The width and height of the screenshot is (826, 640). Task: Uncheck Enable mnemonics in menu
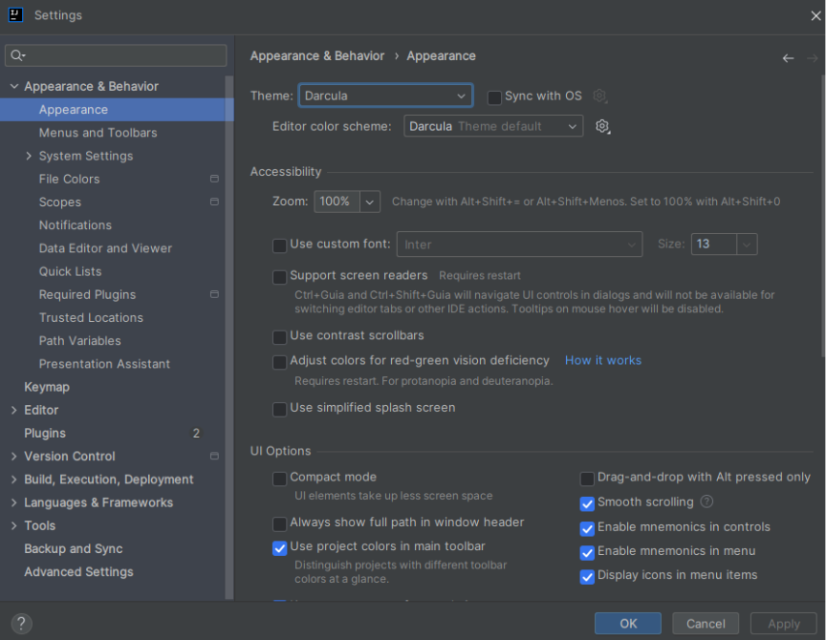(x=587, y=553)
